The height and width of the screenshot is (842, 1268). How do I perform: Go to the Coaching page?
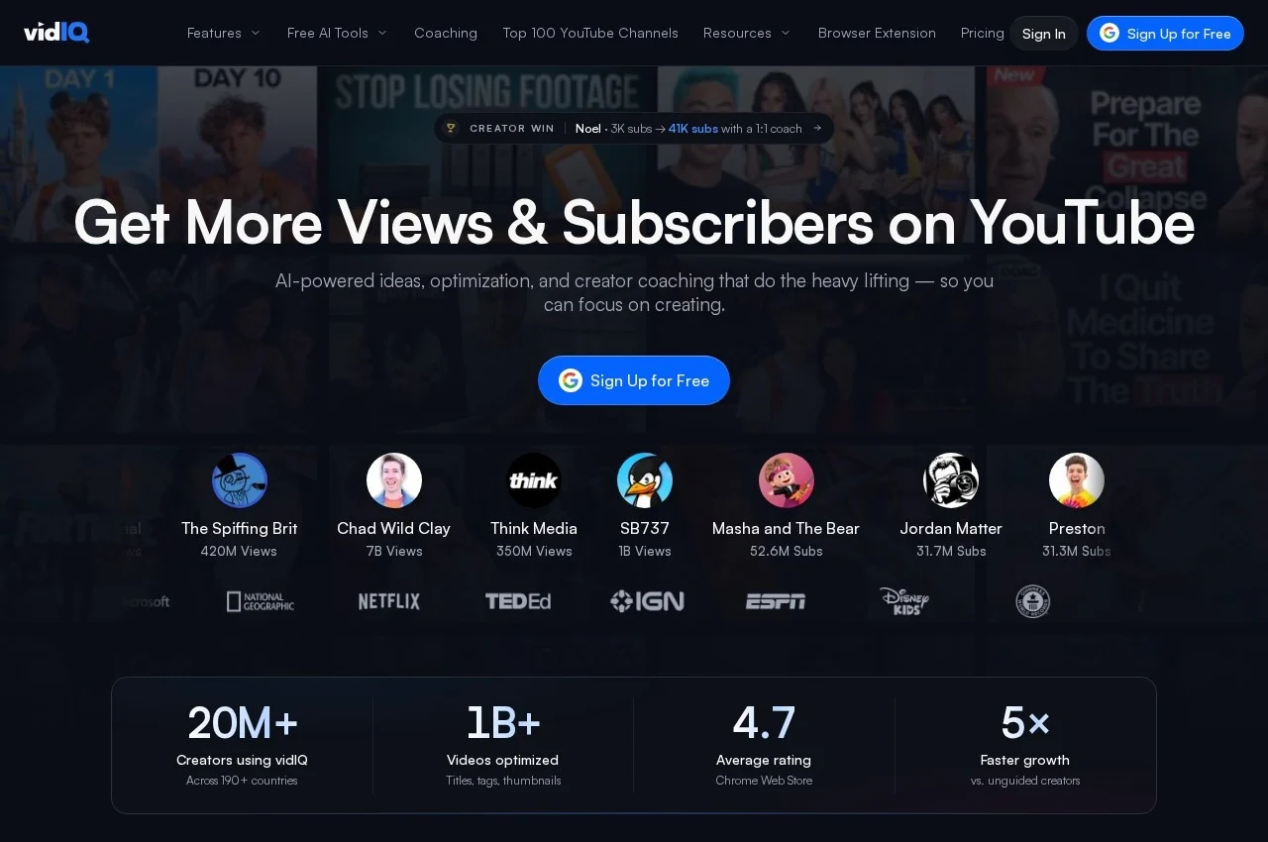click(x=446, y=33)
